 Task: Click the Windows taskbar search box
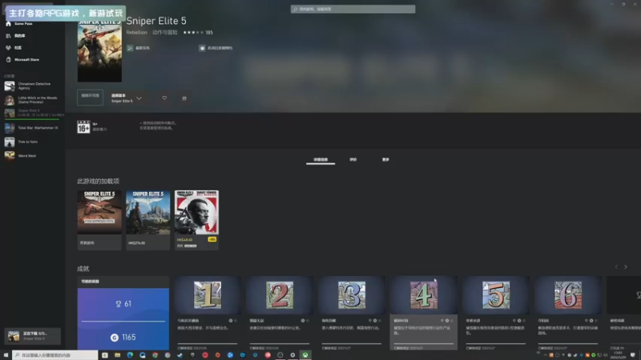pos(55,355)
